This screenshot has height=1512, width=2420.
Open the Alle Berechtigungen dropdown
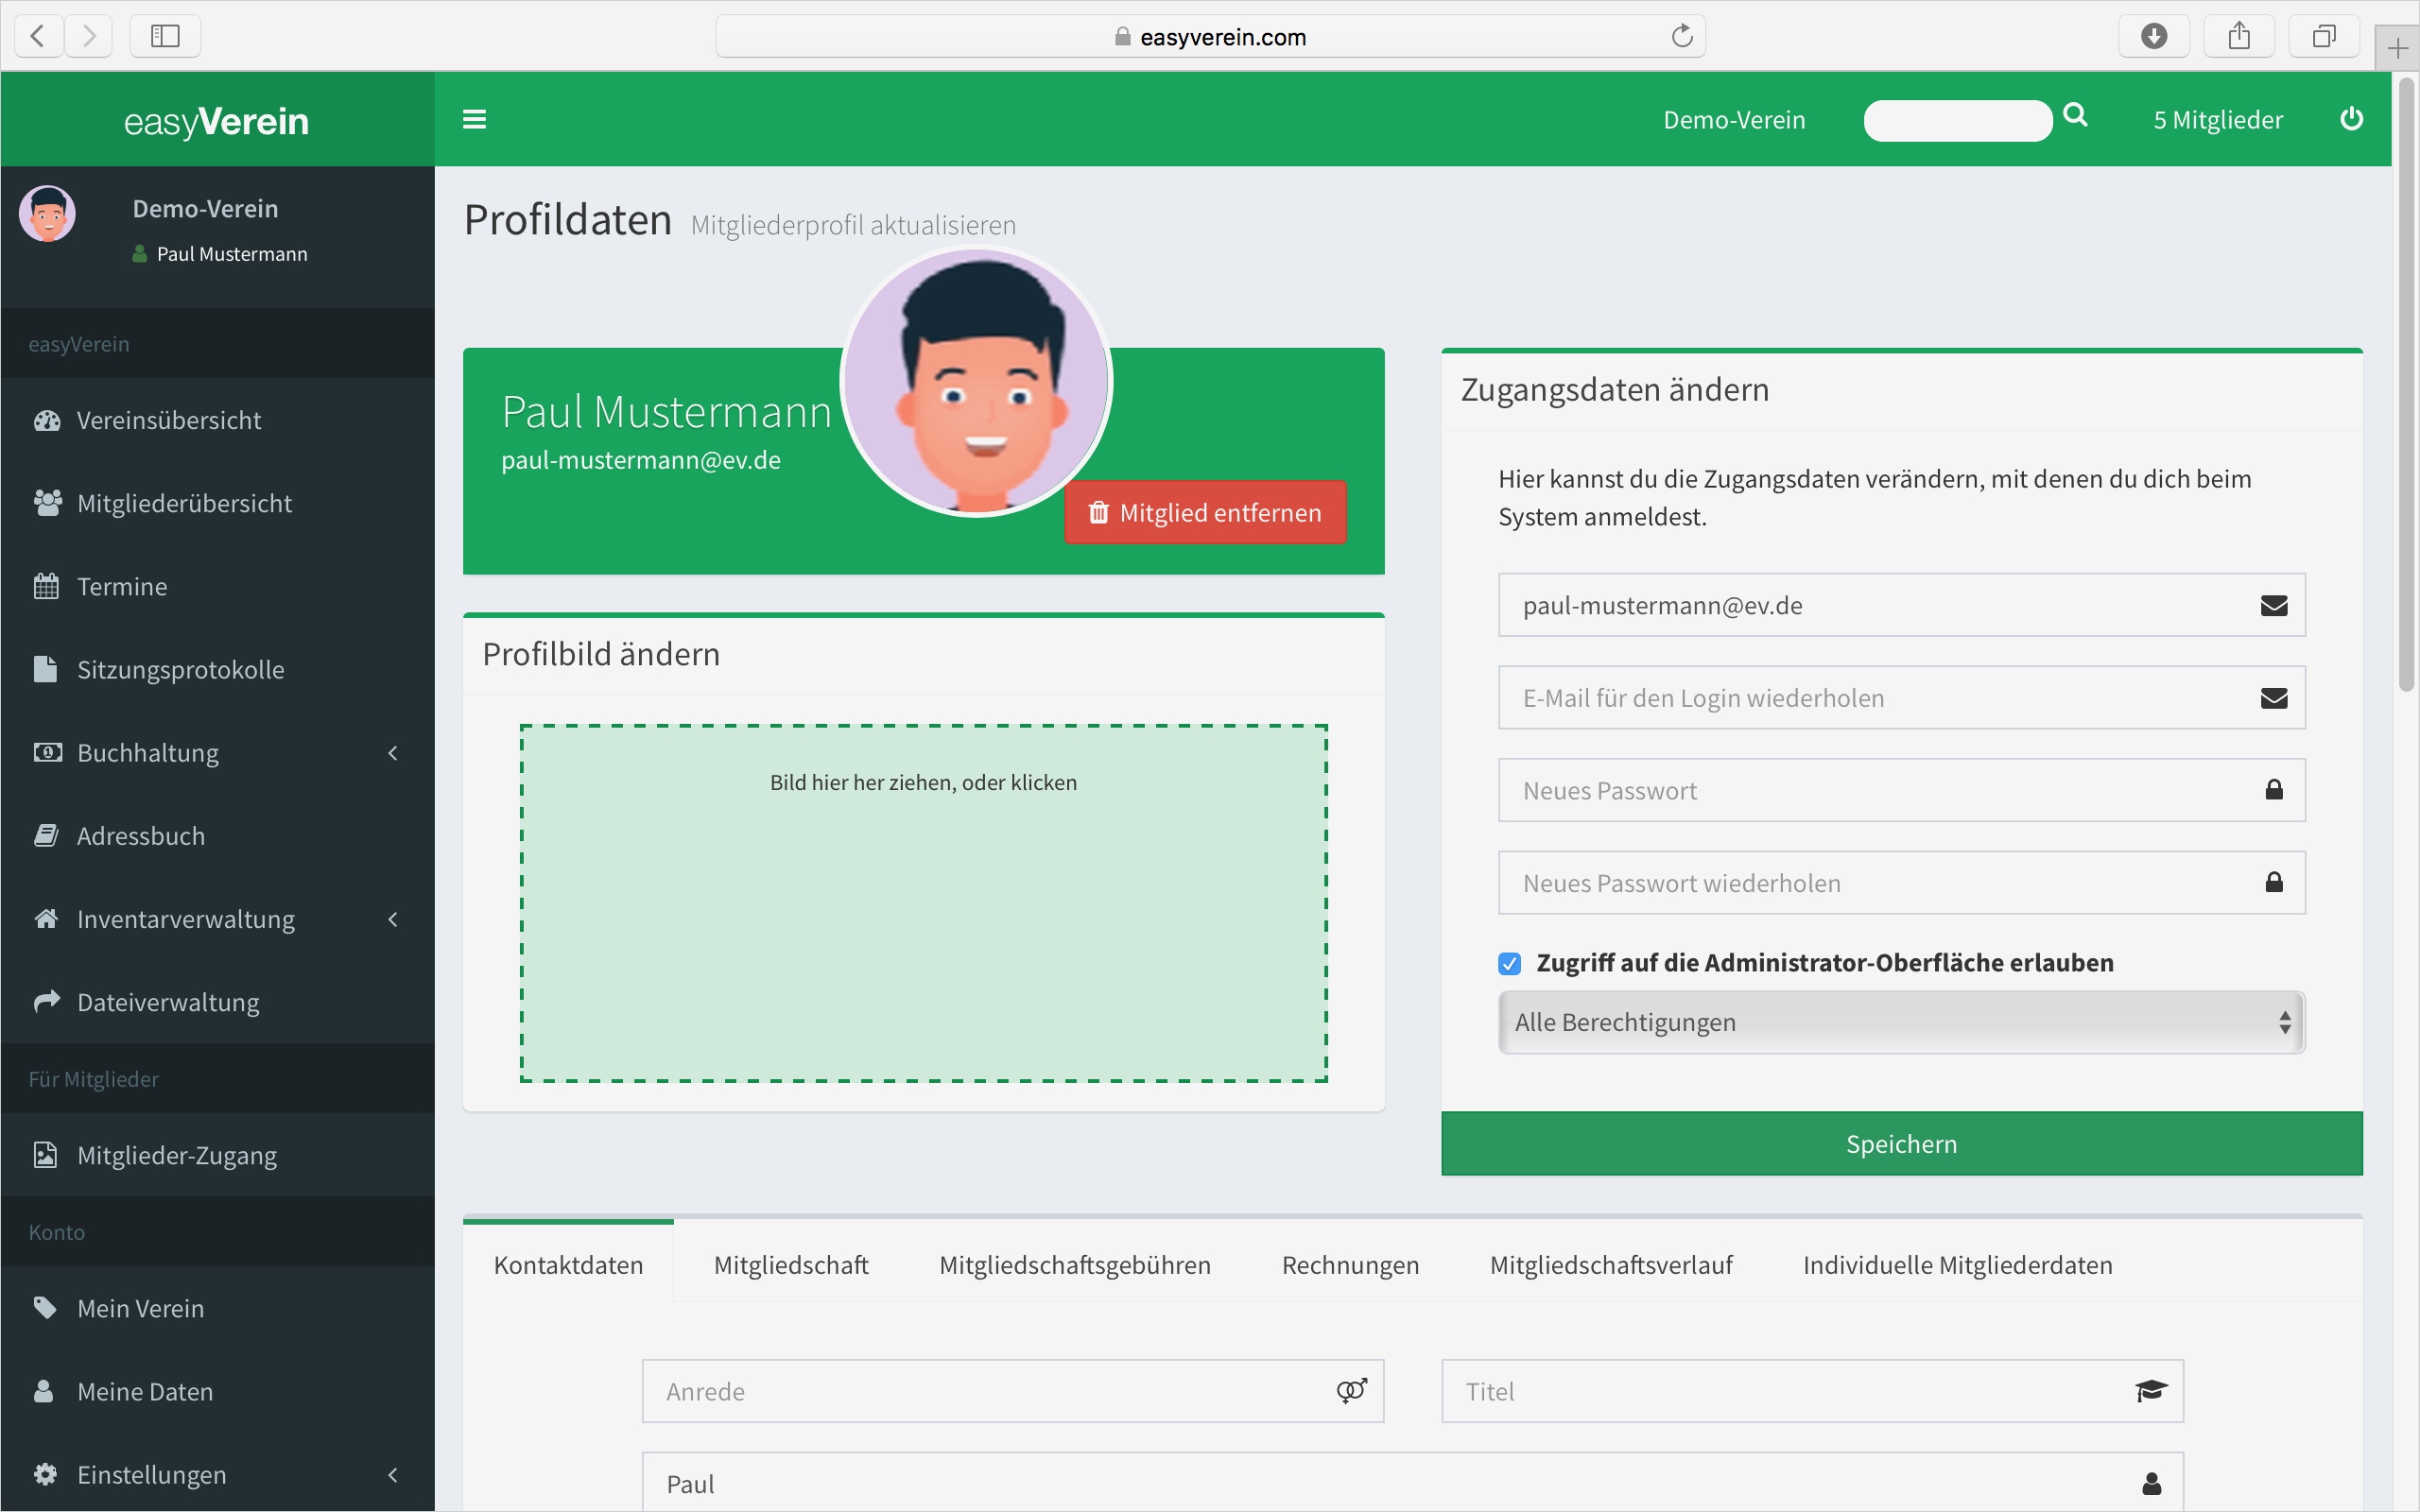click(1900, 1022)
